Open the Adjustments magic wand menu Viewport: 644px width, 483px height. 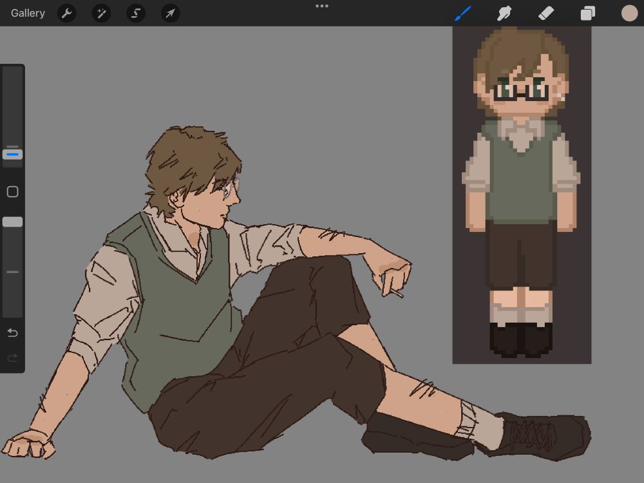[x=101, y=13]
